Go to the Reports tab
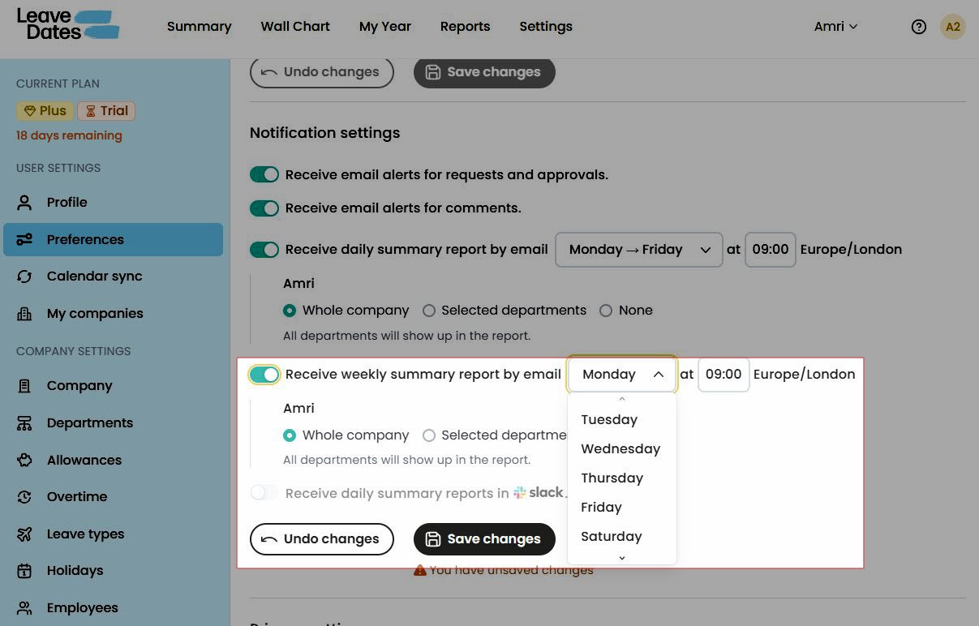Screen dimensions: 979x626 (465, 27)
